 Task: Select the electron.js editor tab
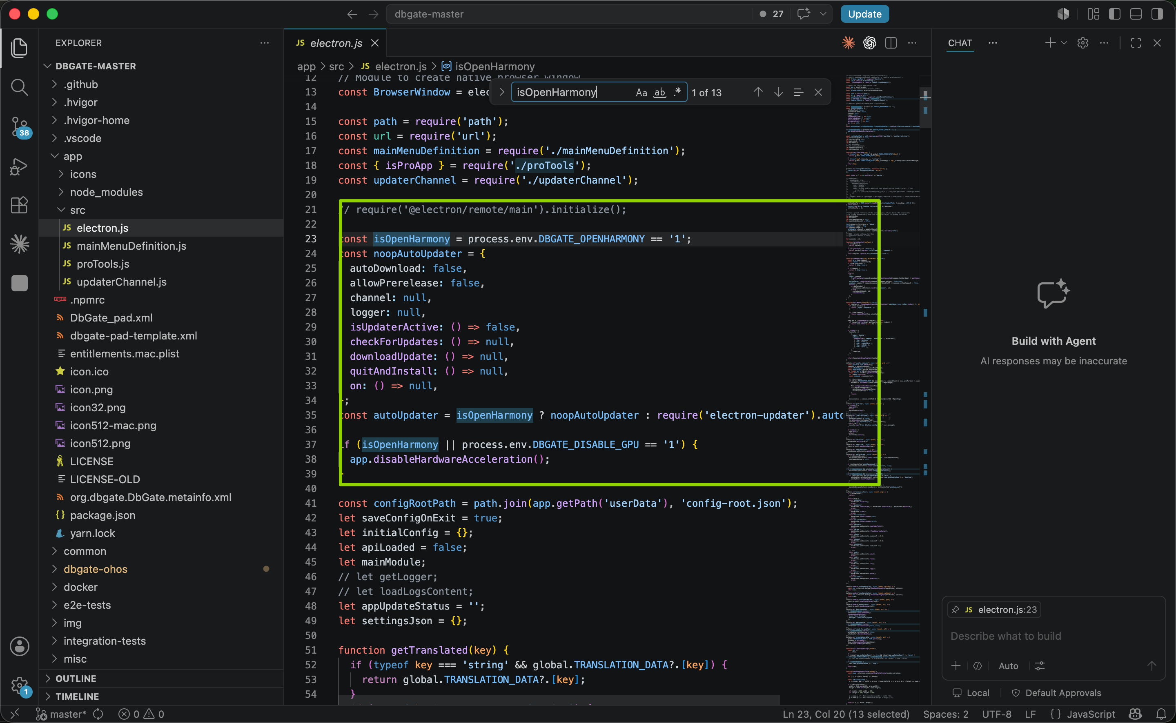336,43
